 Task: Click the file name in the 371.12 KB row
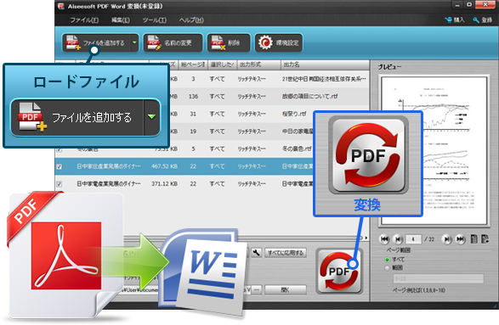(109, 184)
